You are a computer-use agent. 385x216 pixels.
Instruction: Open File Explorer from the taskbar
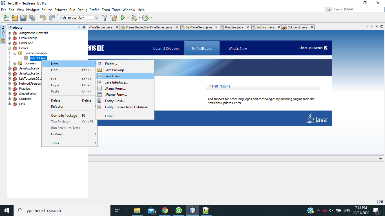[137, 210]
